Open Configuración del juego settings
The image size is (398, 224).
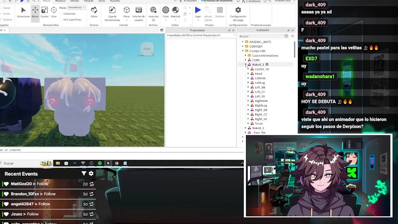click(x=238, y=14)
